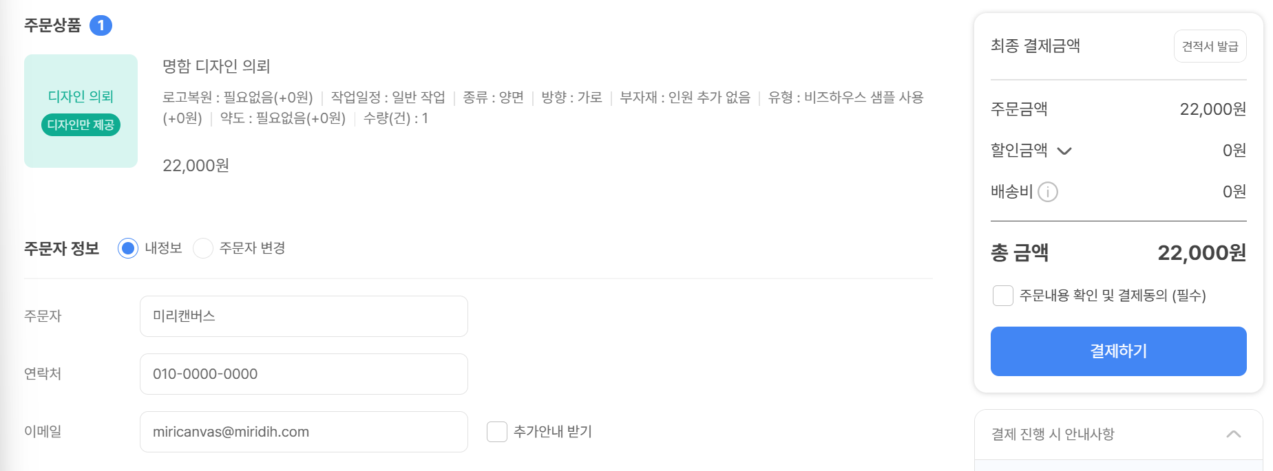Click the 총 금액 22,000원 total

(x=1201, y=253)
